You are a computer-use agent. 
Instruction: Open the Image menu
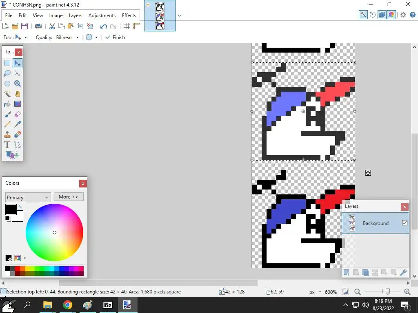56,15
